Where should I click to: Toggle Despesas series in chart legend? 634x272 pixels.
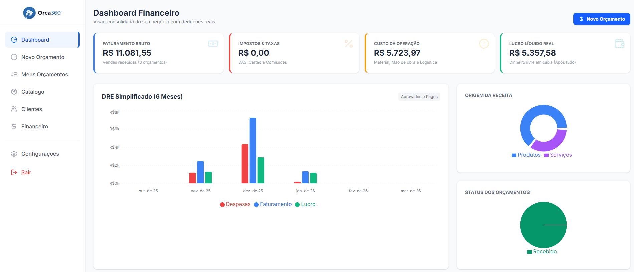point(235,204)
